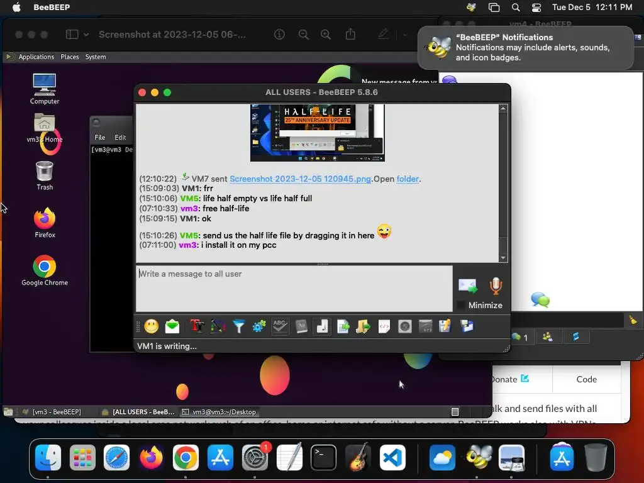Click the broom clear icon in vm4 window

633,319
